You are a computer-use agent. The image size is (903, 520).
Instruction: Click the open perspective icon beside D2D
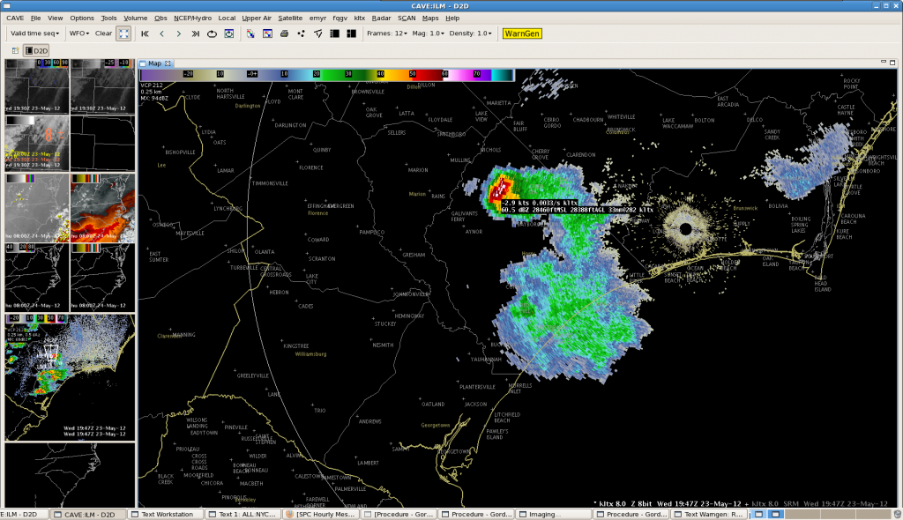coord(15,51)
